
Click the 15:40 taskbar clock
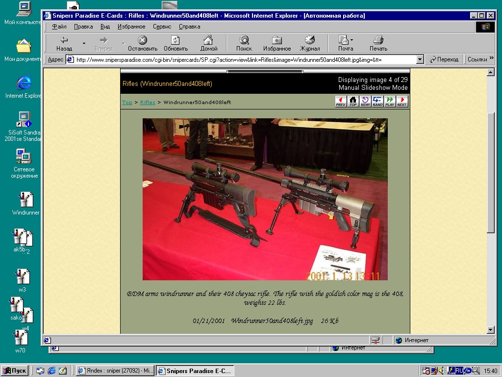coord(490,371)
